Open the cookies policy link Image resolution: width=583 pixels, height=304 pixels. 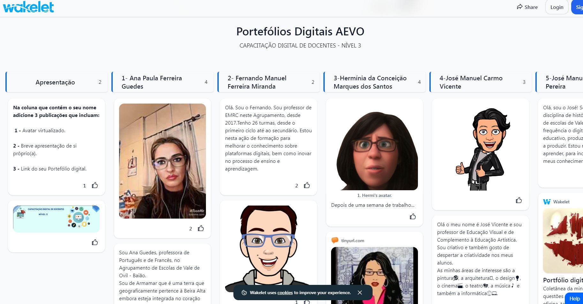[x=285, y=293]
